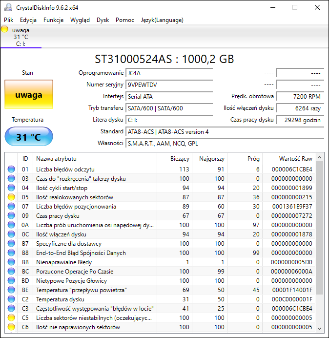The width and height of the screenshot is (329, 338).
Task: Click the 31 °C temperature button
Action: tap(29, 136)
